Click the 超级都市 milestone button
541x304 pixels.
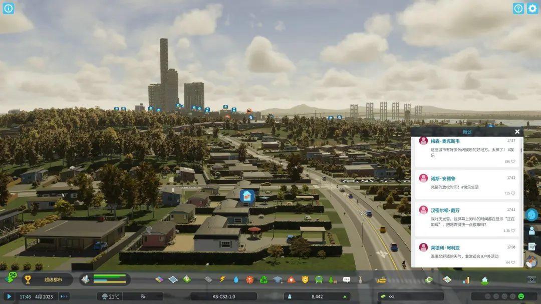[48, 279]
